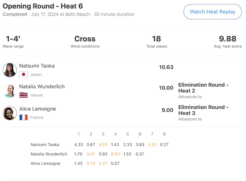
Task: Click Natalia Wunderlich row label in score table
Action: pyautogui.click(x=49, y=154)
